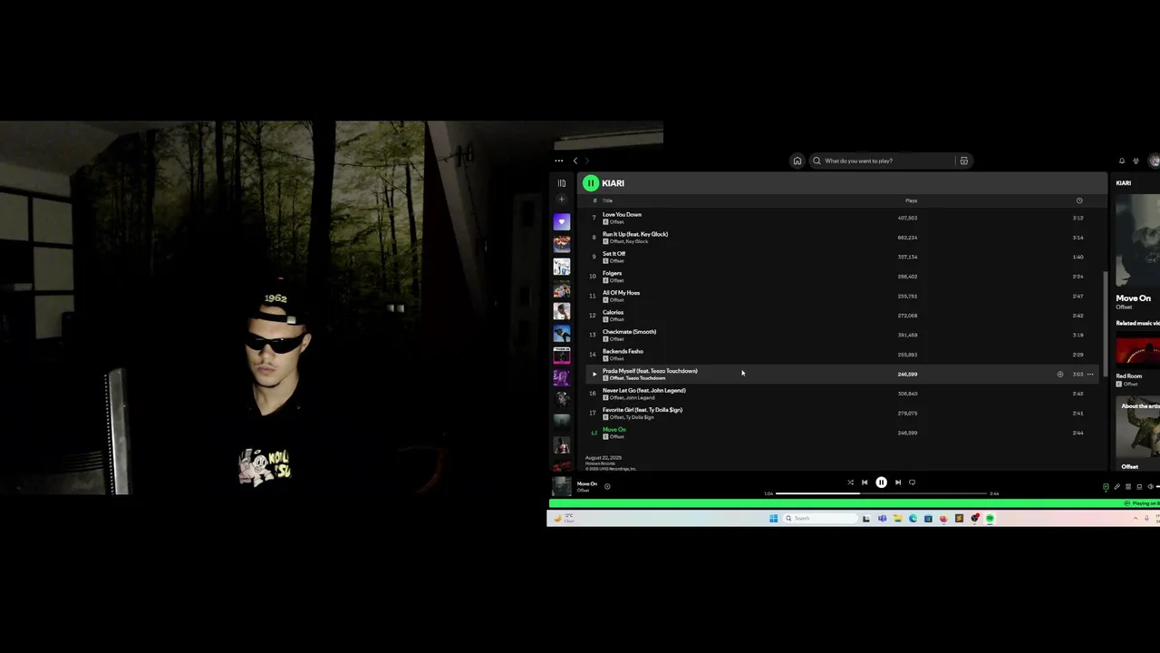Launch Microsoft Edge from the taskbar
The image size is (1160, 653).
pos(913,518)
